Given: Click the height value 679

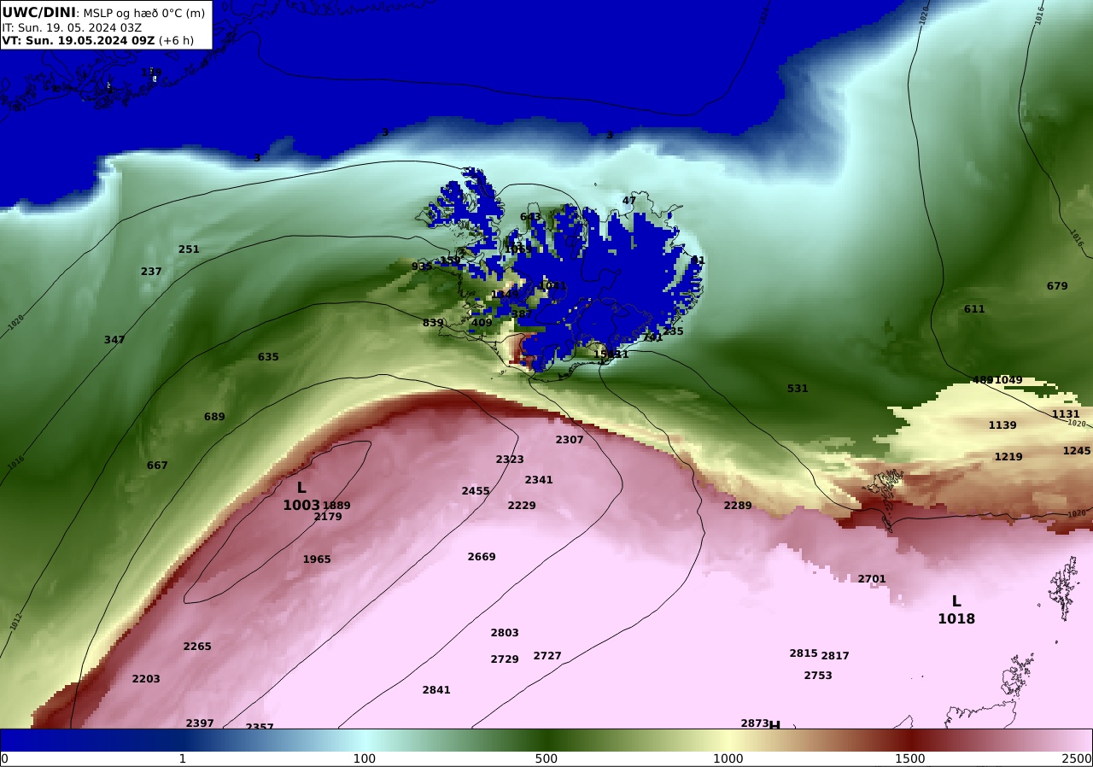Looking at the screenshot, I should [1057, 286].
